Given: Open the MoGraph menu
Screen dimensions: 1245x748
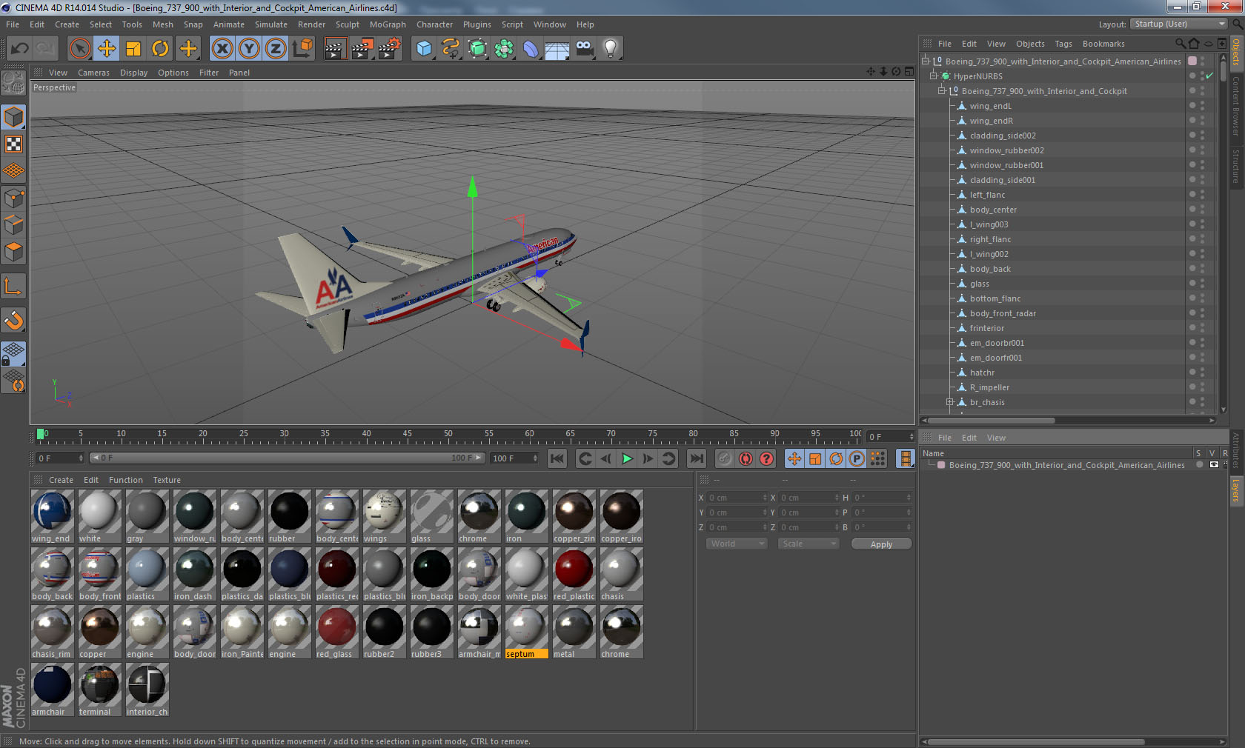Looking at the screenshot, I should (388, 24).
